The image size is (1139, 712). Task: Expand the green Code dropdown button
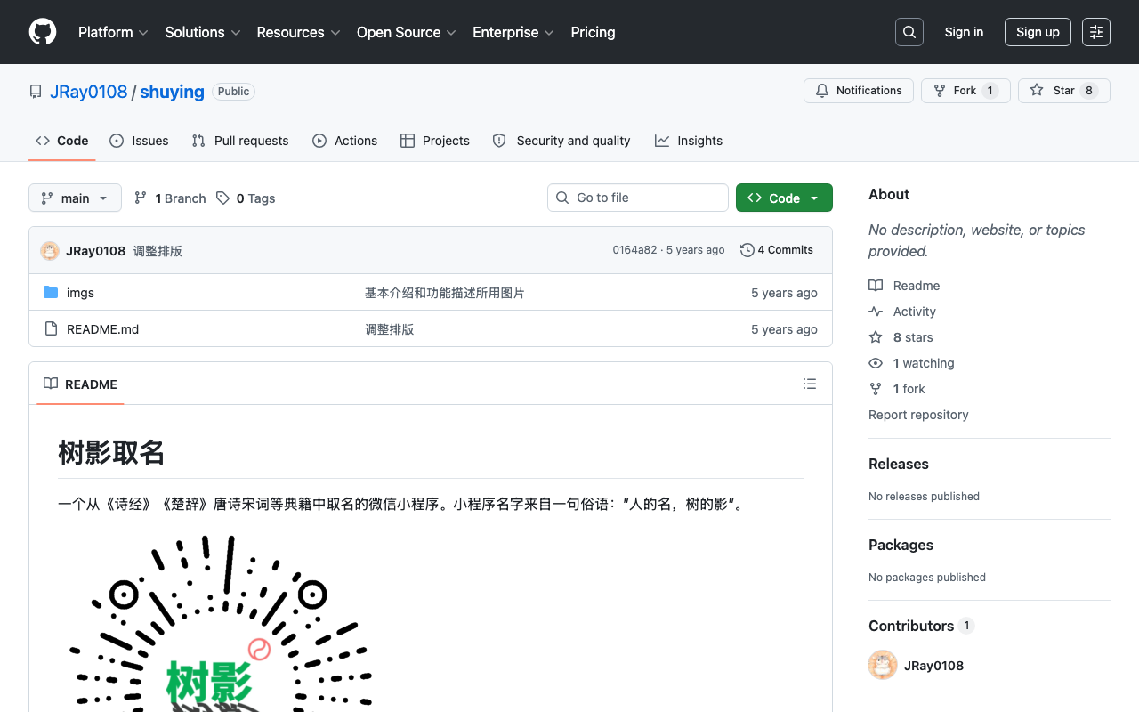(784, 198)
